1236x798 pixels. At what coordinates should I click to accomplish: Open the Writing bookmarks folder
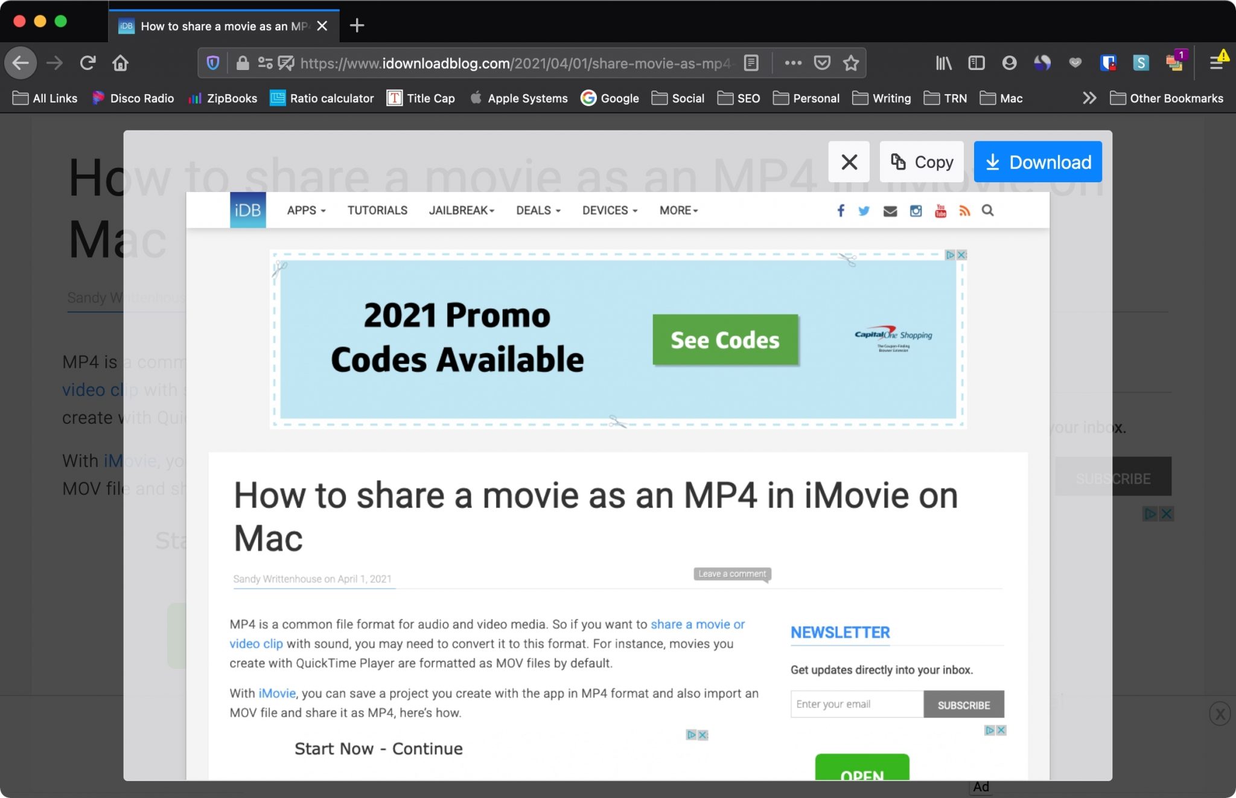tap(882, 98)
